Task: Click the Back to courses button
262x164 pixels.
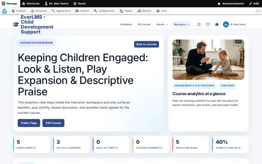Action: click(146, 44)
